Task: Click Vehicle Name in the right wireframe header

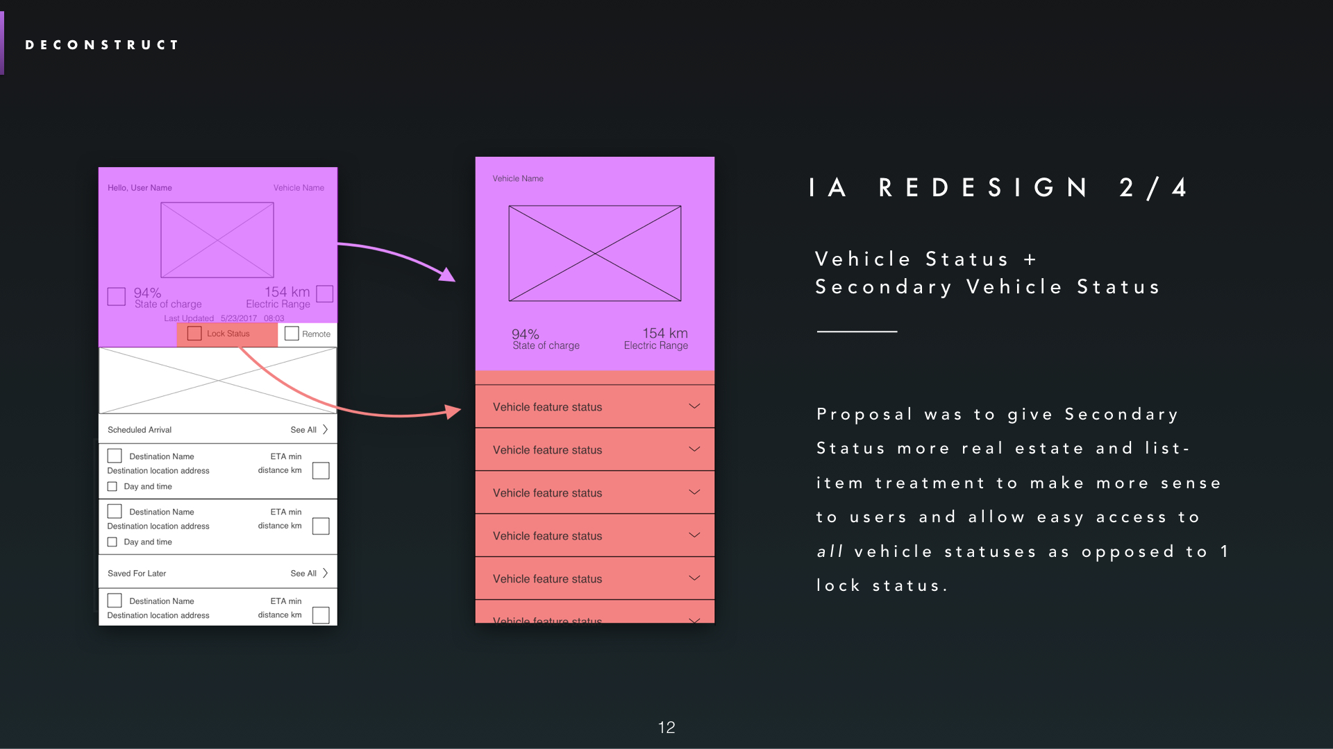Action: (518, 179)
